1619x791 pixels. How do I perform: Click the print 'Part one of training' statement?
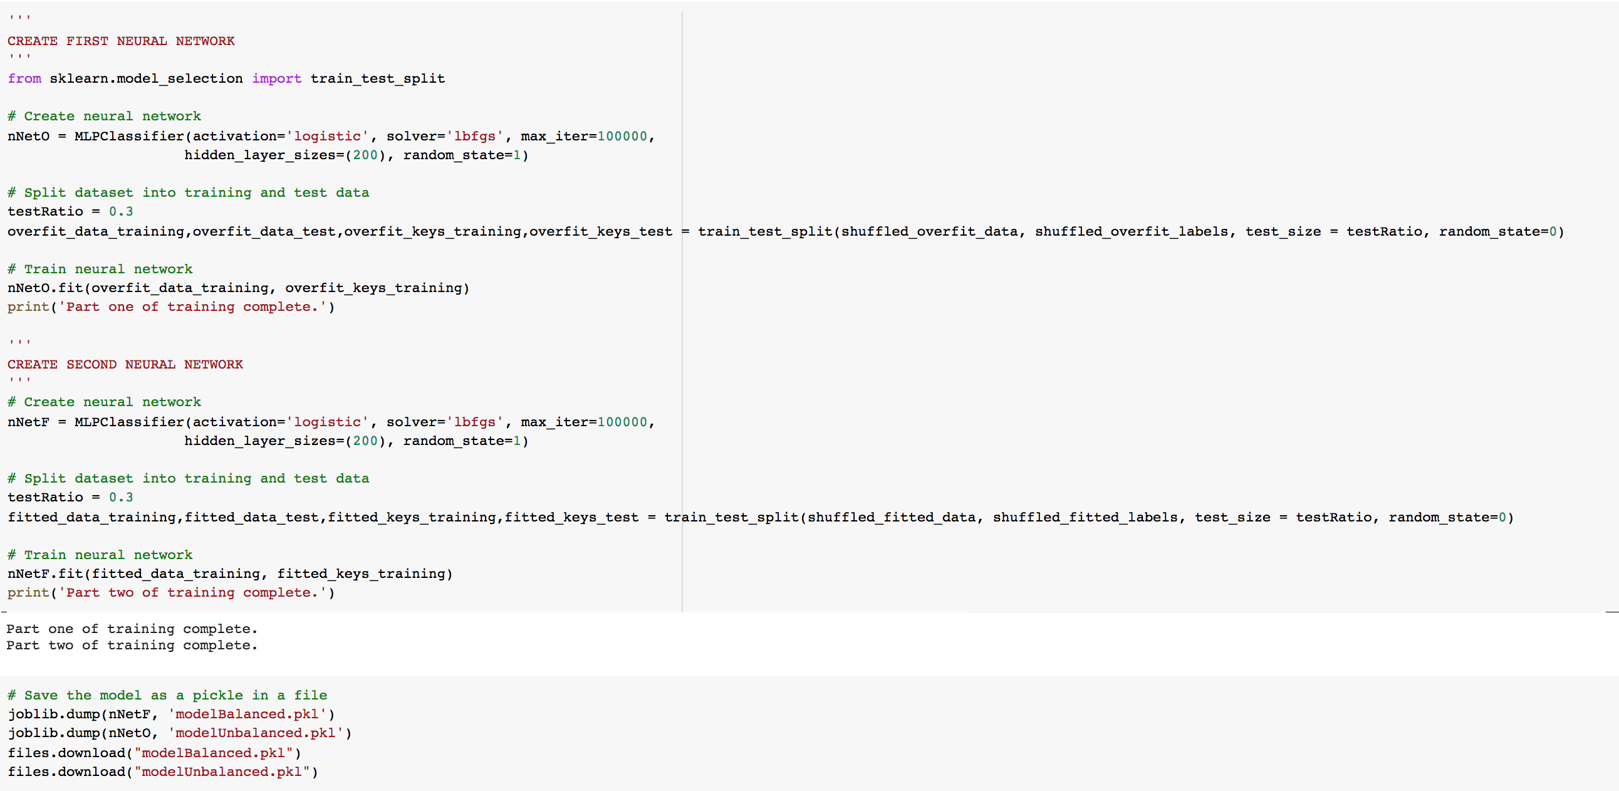(170, 307)
